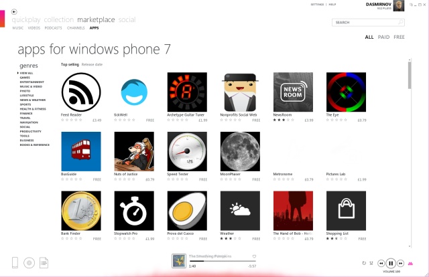Toggle repeat playback
Viewport: 429px width, 277px height.
coord(364,263)
